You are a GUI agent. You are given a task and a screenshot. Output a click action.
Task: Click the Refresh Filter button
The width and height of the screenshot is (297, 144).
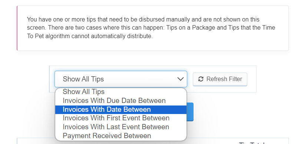pyautogui.click(x=220, y=79)
